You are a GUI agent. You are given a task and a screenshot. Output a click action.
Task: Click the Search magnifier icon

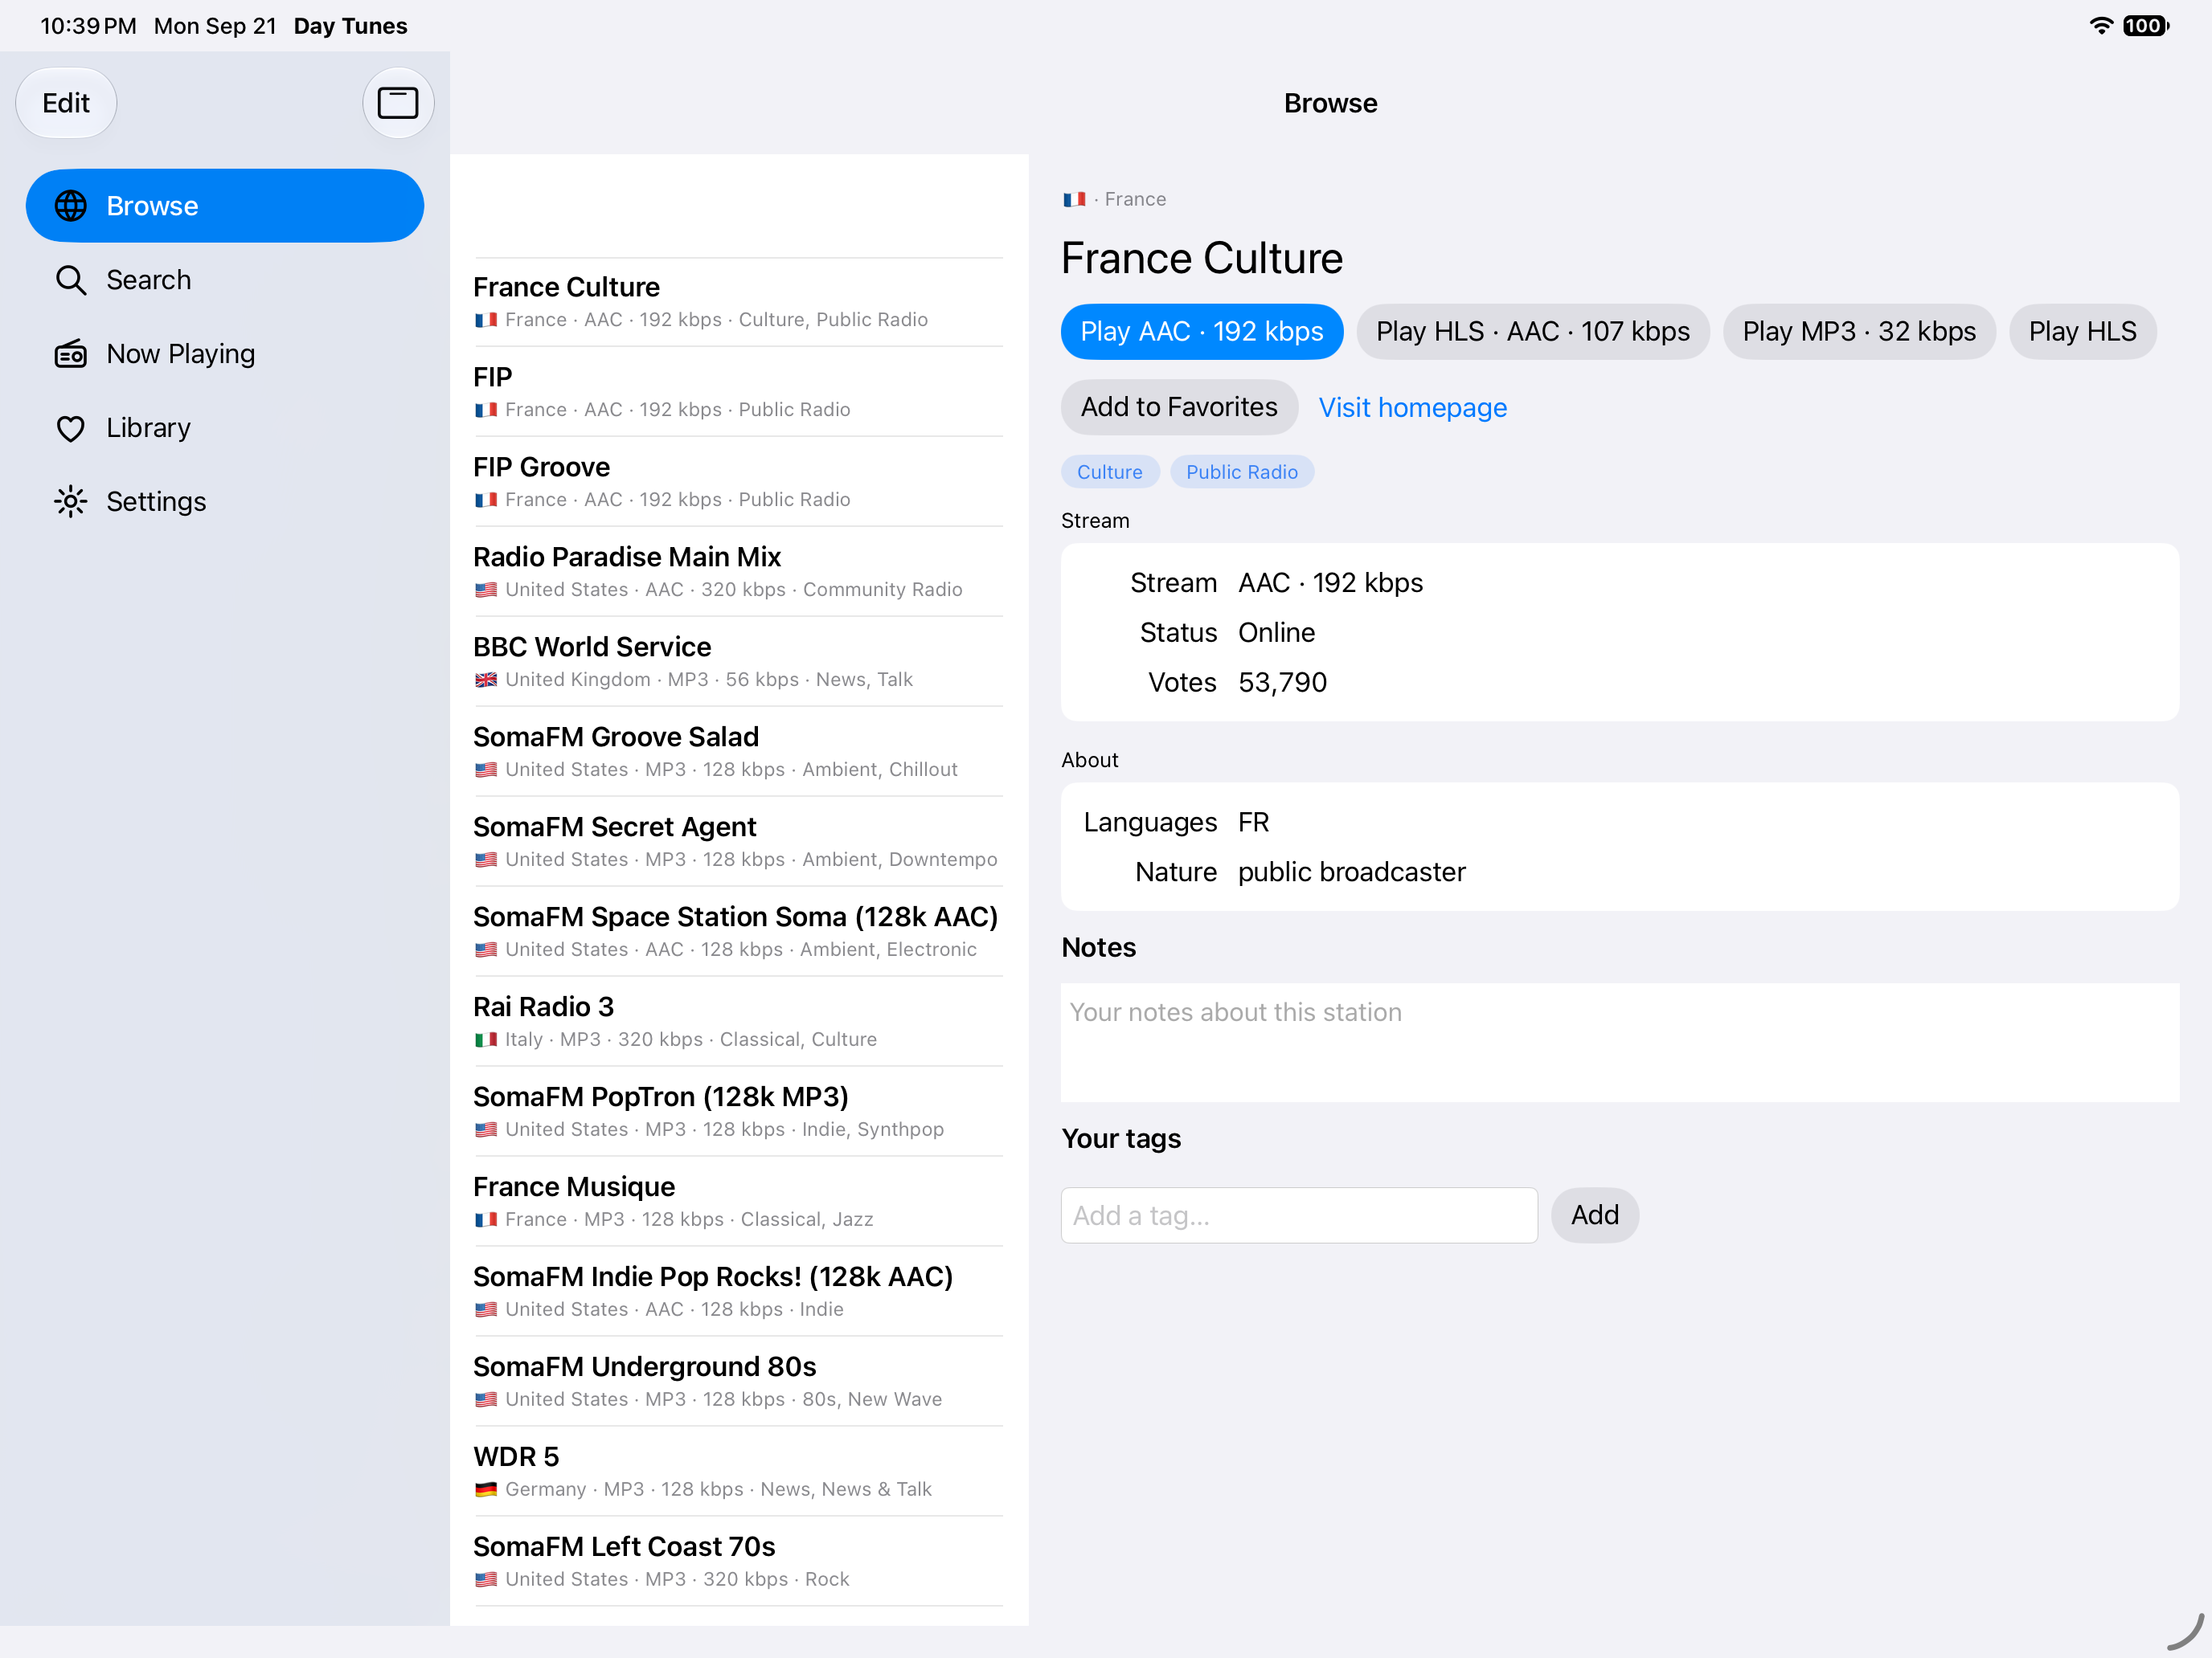(x=70, y=280)
